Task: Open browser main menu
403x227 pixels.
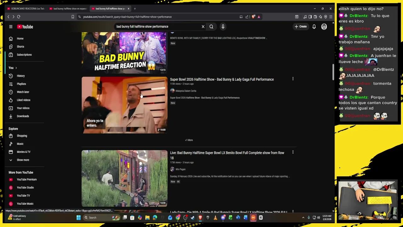Action: click(x=331, y=17)
